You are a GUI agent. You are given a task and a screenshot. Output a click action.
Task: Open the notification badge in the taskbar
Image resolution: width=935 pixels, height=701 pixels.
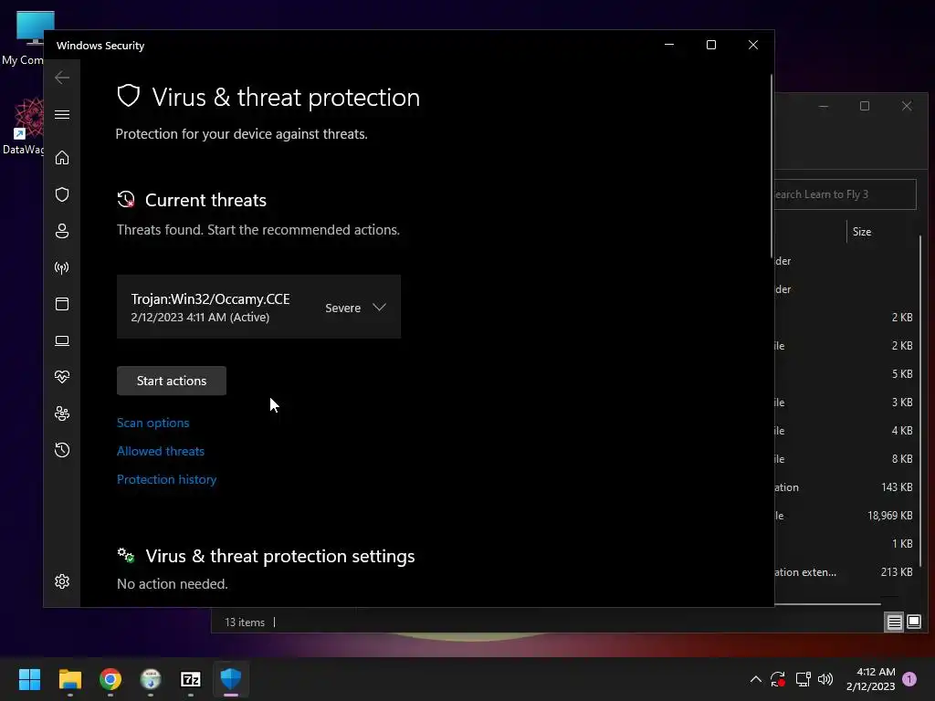909,679
